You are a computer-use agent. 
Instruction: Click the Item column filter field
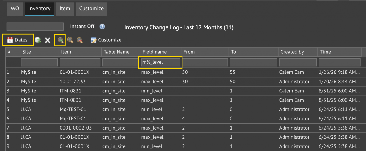pos(80,62)
